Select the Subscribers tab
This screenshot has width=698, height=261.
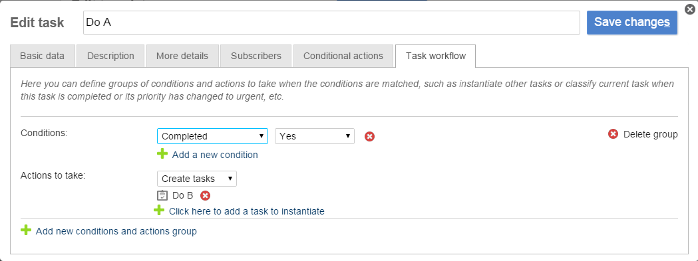point(256,56)
